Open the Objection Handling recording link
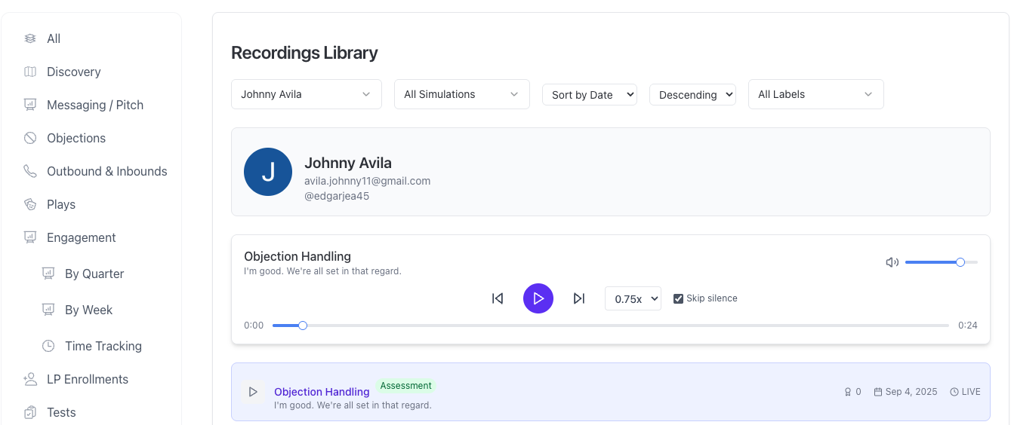 322,392
